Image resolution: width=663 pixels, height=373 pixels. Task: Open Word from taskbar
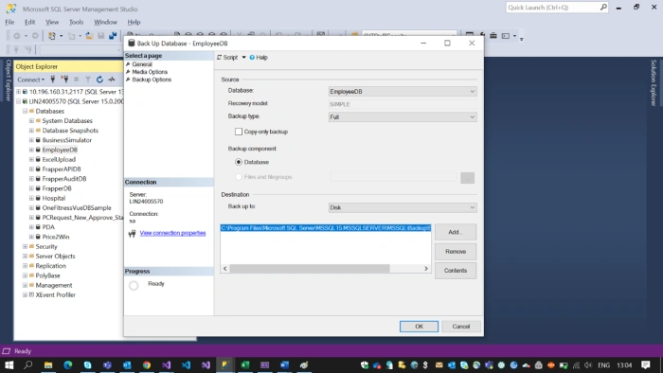click(284, 364)
